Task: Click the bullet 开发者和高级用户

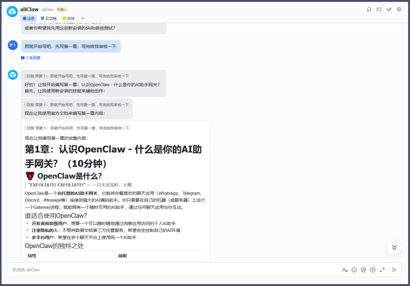Action: click(104, 223)
